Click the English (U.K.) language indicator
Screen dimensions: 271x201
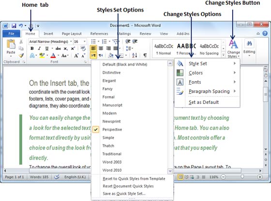[x=75, y=177]
